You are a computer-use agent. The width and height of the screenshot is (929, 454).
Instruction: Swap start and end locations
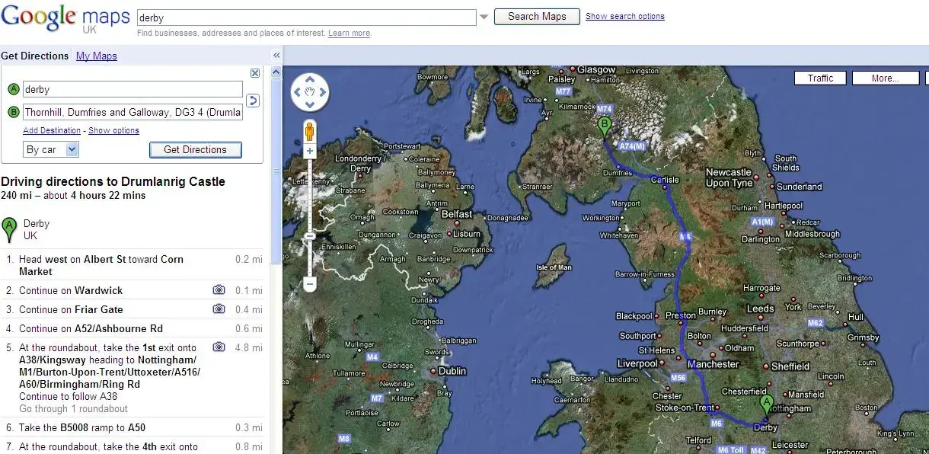click(x=254, y=101)
